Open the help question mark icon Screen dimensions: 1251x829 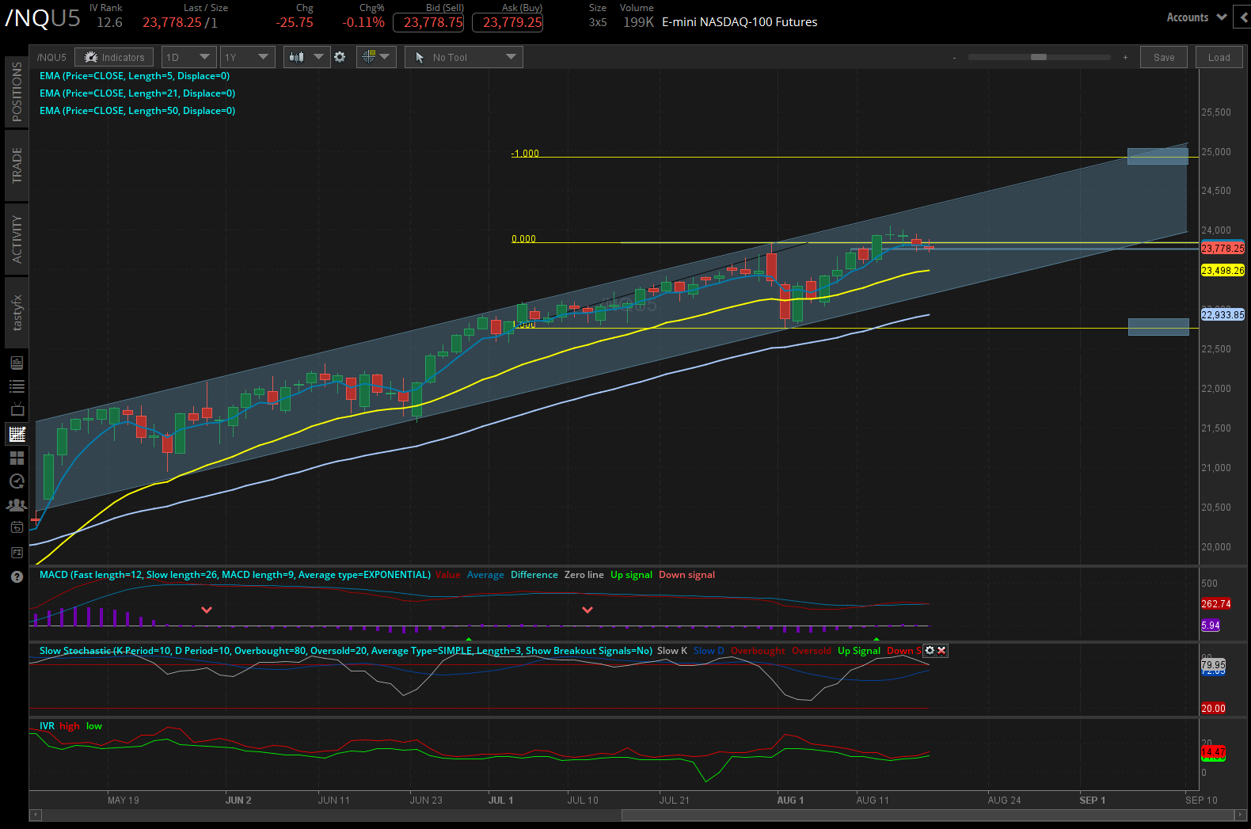click(x=17, y=576)
